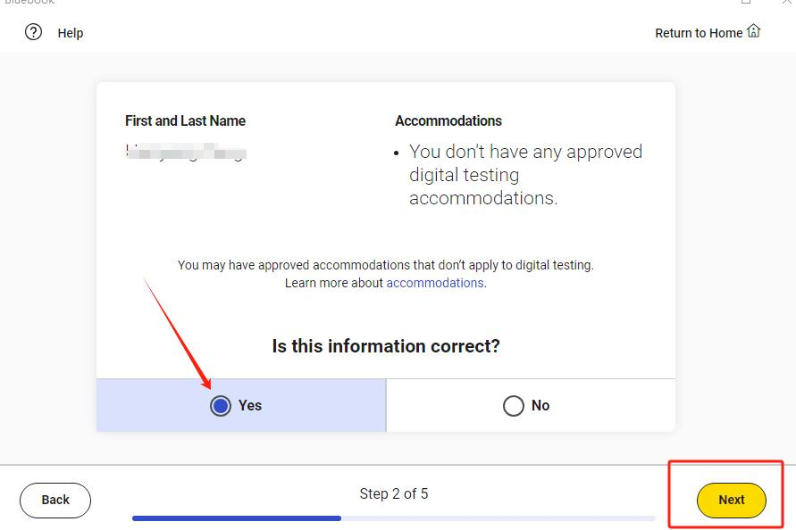Viewport: 796px width, 530px height.
Task: Select the No radio button circle
Action: [x=513, y=406]
